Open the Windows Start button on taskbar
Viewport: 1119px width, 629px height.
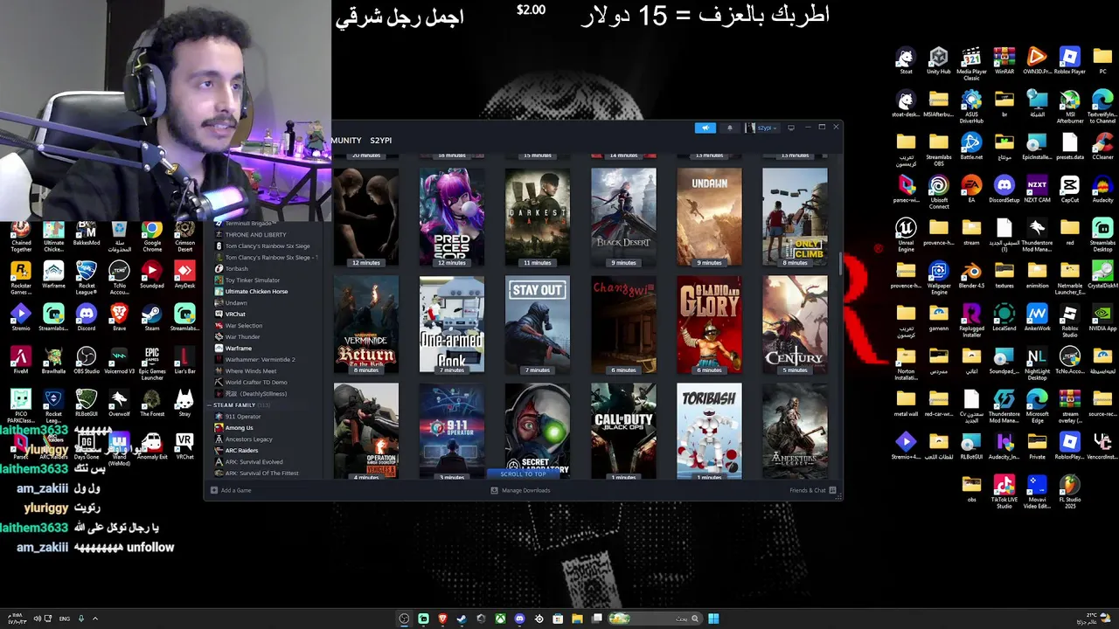pos(713,619)
